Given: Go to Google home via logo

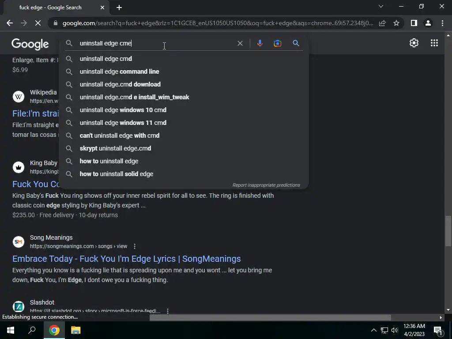Looking at the screenshot, I should pyautogui.click(x=30, y=44).
